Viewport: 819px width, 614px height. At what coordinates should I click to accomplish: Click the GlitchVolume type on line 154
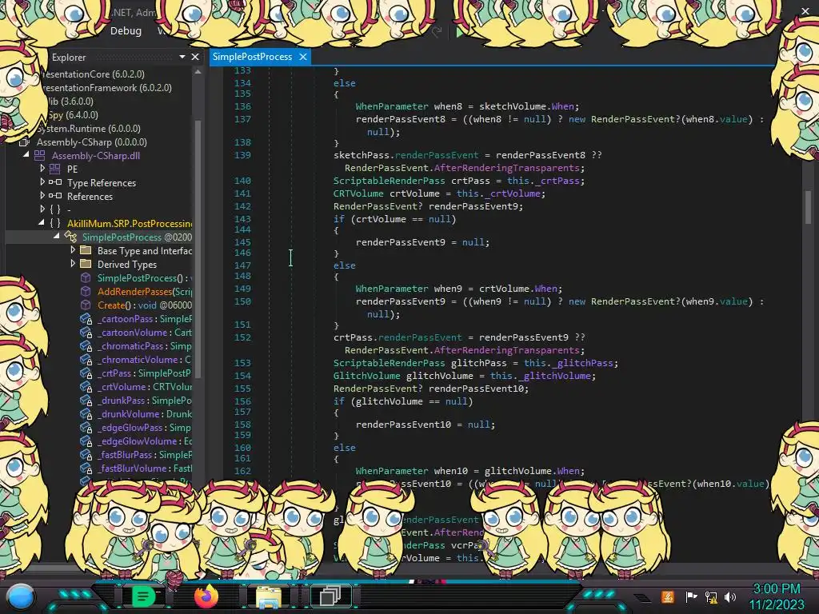pos(366,376)
